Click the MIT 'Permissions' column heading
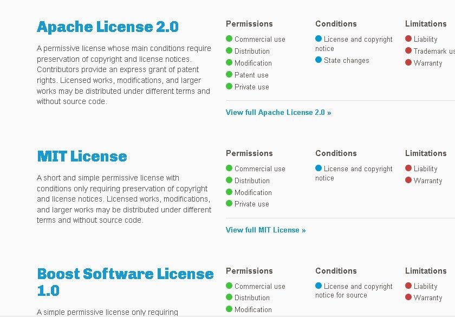 click(x=249, y=153)
